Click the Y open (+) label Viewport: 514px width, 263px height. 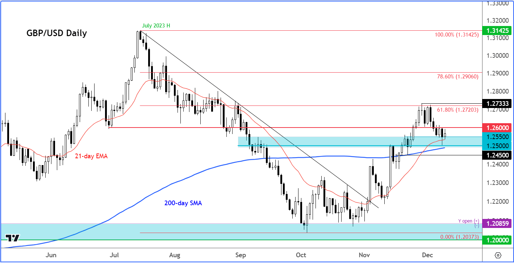pyautogui.click(x=469, y=221)
